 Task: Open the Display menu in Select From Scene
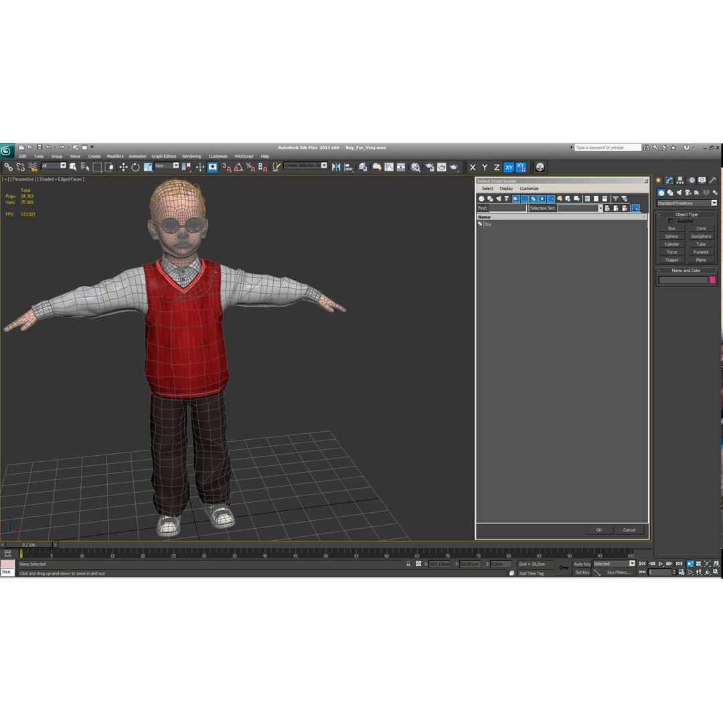pos(506,189)
